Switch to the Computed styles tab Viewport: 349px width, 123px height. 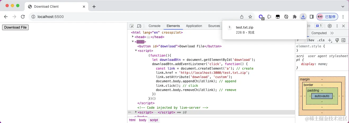click(319, 33)
